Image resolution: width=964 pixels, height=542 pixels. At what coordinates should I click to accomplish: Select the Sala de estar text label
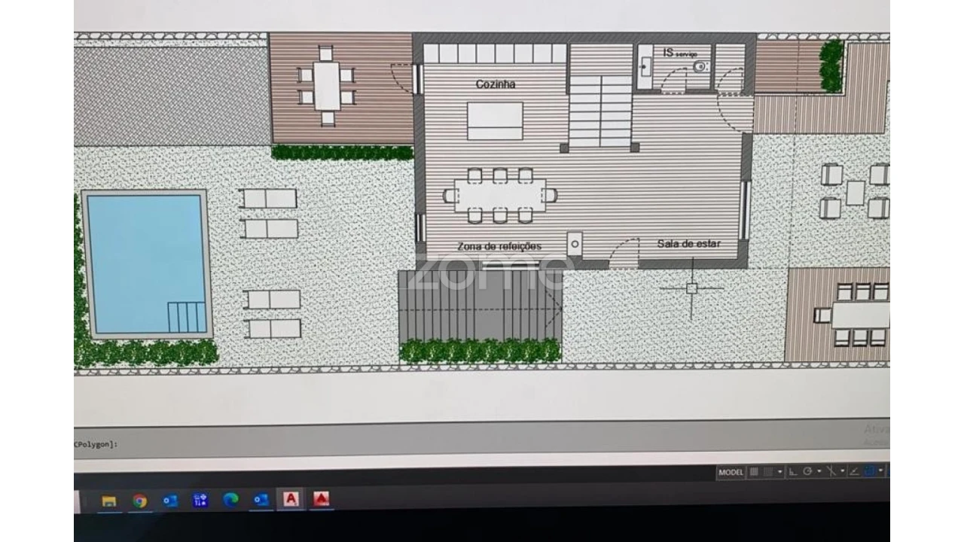click(x=688, y=244)
